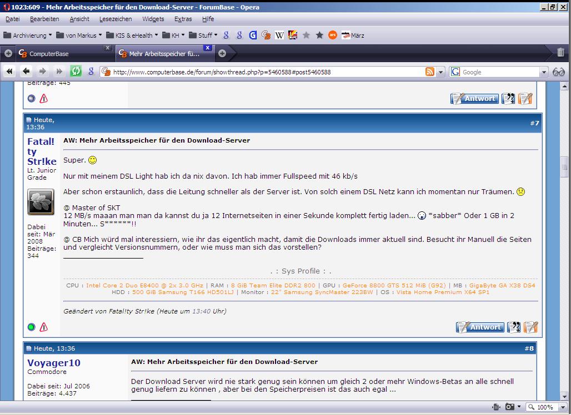
Task: Open the dropdown arrow beside the camera icon
Action: pyautogui.click(x=519, y=407)
